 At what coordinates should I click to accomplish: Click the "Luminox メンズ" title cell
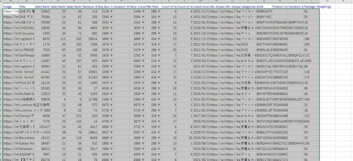[34, 110]
